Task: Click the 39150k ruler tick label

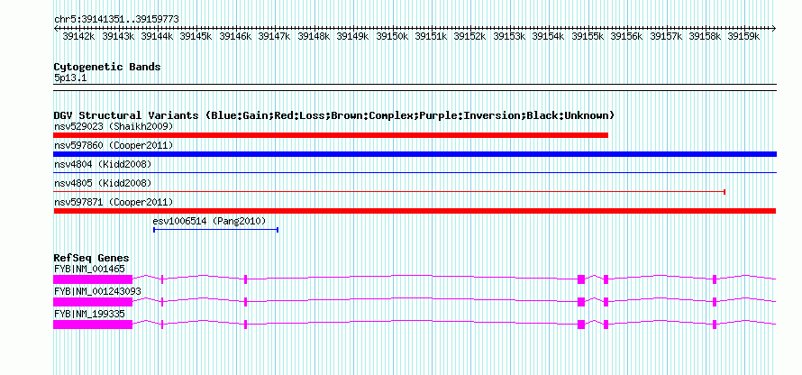Action: pyautogui.click(x=392, y=36)
